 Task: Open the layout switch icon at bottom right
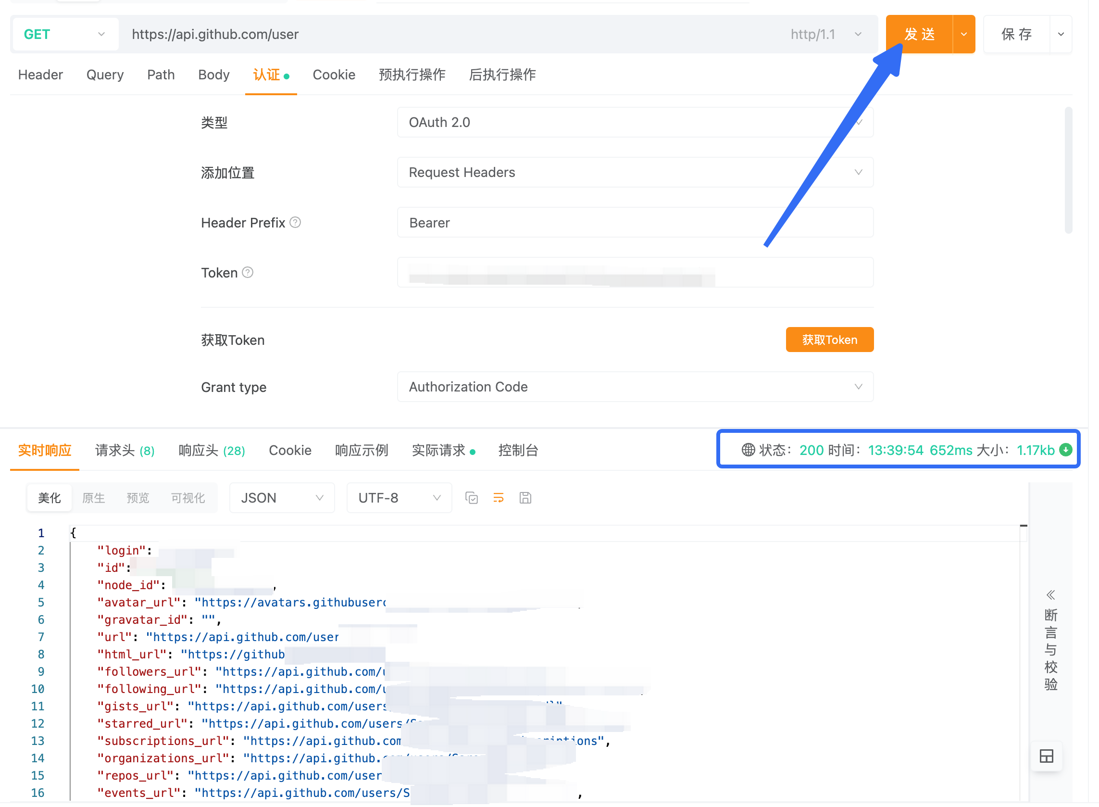1046,756
